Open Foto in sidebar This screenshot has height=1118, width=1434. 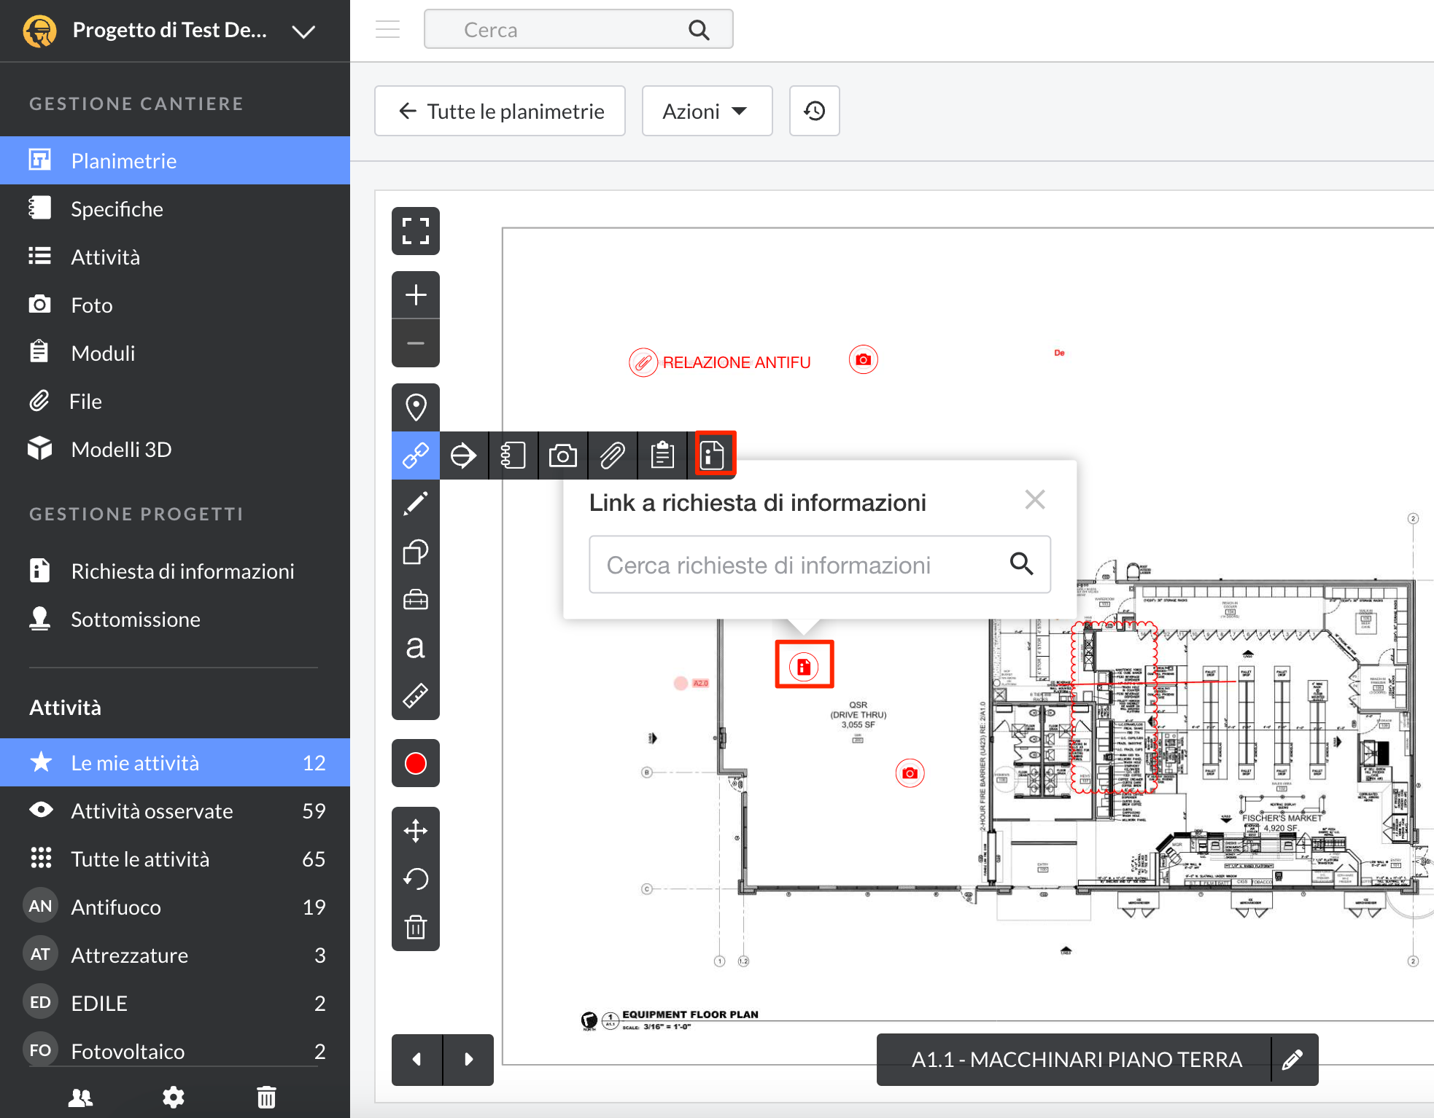(175, 305)
